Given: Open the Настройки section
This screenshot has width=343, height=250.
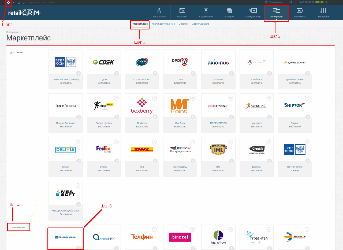Looking at the screenshot, I should point(323,13).
